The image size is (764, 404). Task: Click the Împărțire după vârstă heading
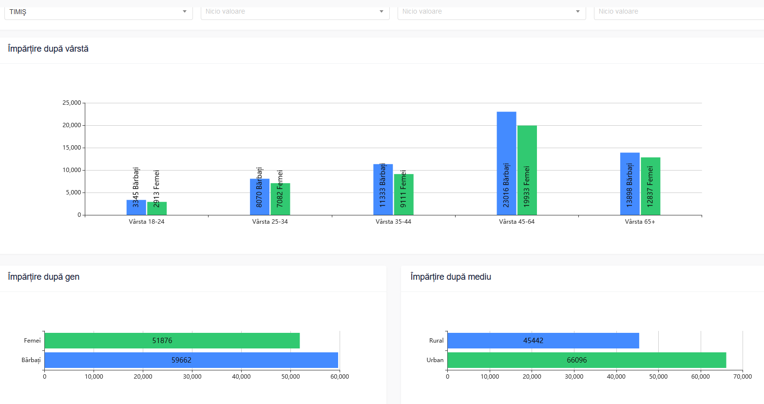(48, 49)
